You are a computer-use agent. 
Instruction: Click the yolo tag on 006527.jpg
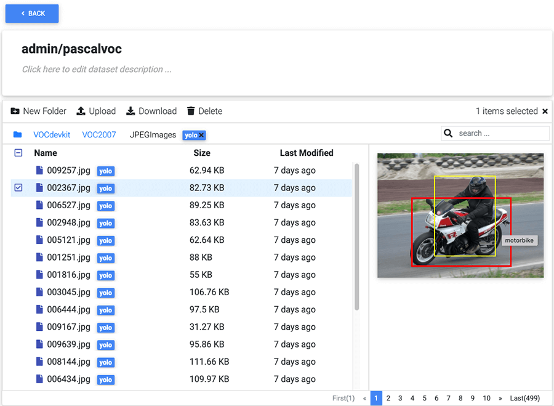[106, 206]
